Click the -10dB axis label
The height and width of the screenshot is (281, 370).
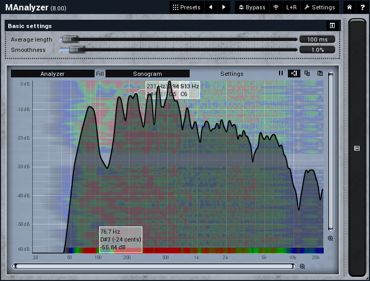tap(23, 110)
